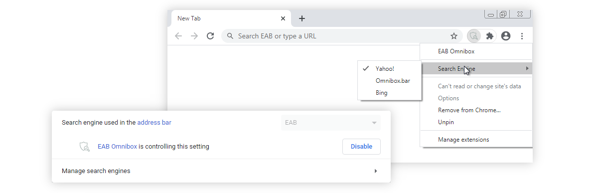Viewport: 598px width, 193px height.
Task: Open a new tab with the plus button
Action: (x=302, y=18)
